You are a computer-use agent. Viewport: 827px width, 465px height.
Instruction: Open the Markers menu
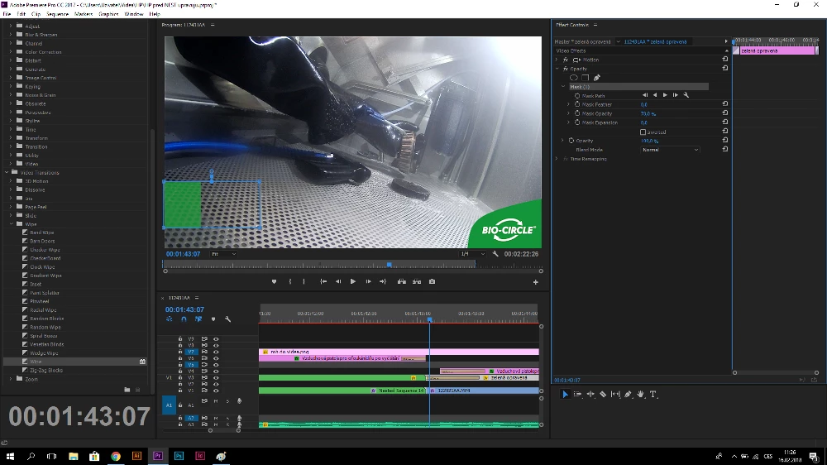pyautogui.click(x=84, y=14)
